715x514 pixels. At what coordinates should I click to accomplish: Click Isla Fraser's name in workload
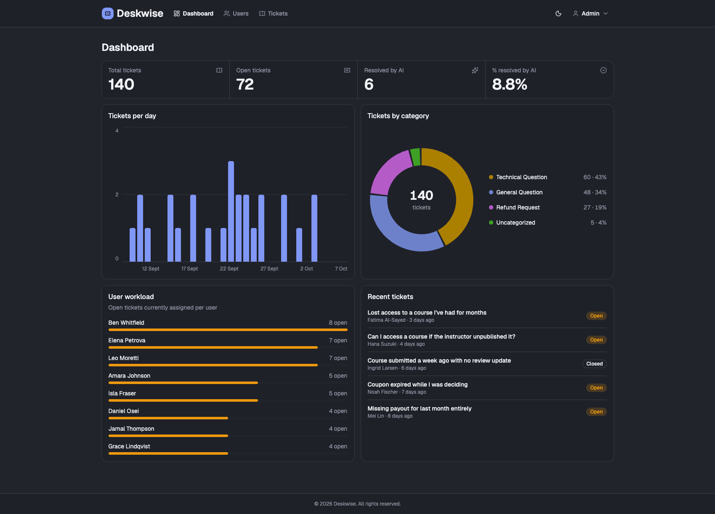122,393
